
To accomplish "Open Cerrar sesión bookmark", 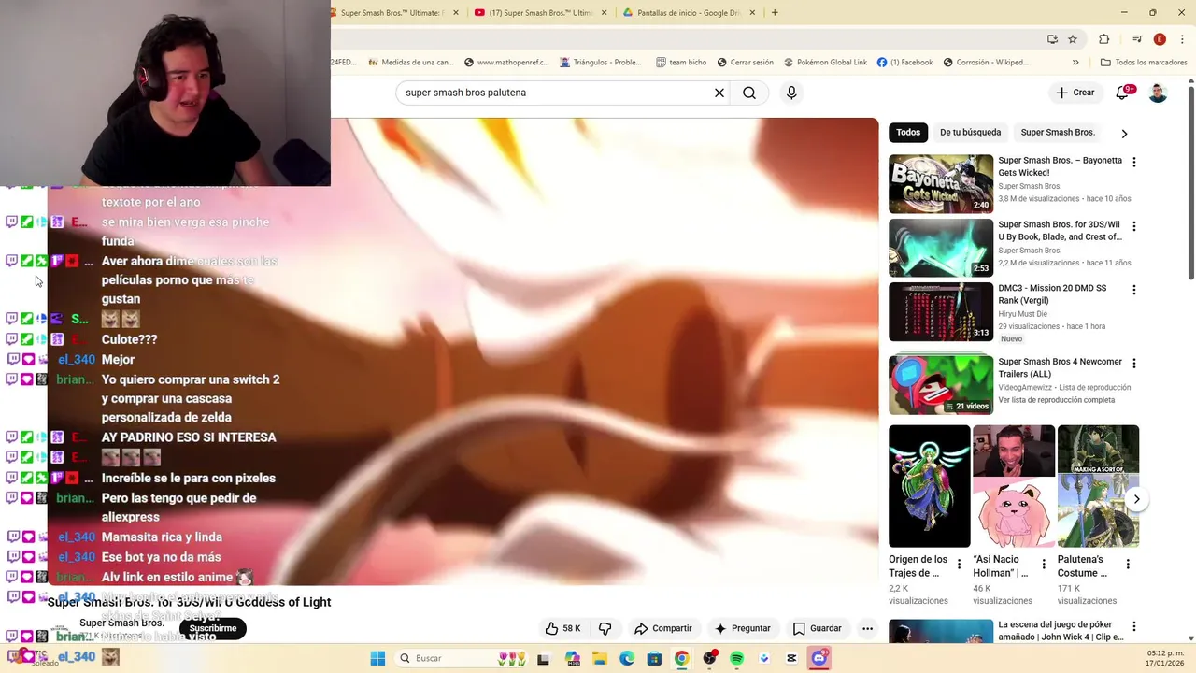I will pos(745,63).
